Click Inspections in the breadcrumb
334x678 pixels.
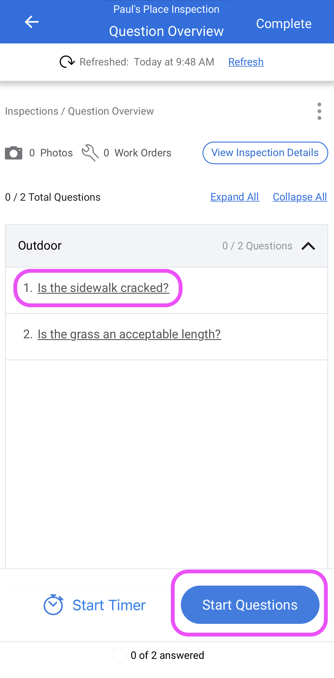[x=32, y=111]
